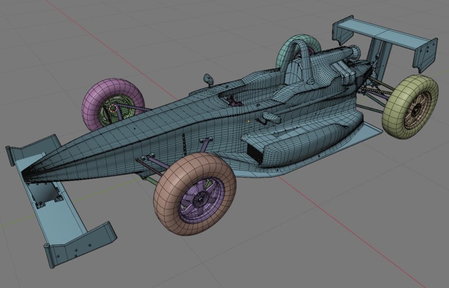Select the dark sidepod air intake opening
The image size is (449, 288).
(x=255, y=154)
